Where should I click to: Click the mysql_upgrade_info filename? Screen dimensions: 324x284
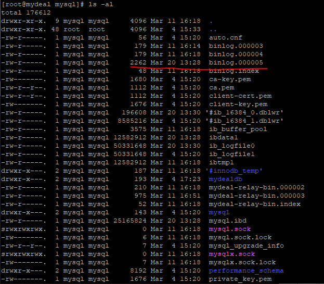click(x=246, y=246)
